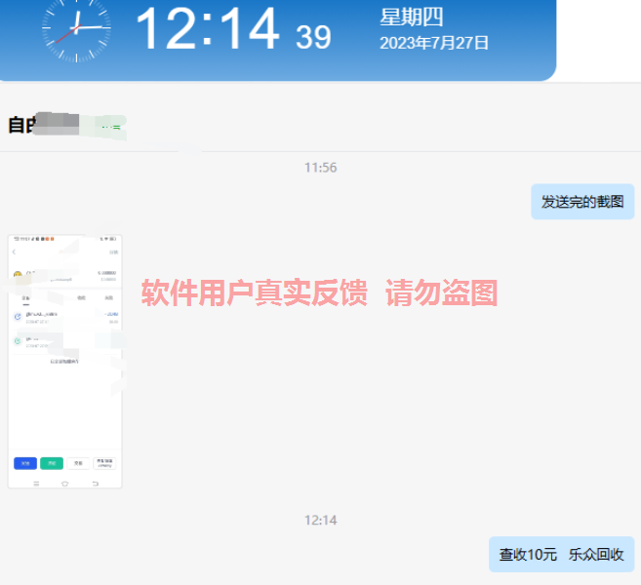Click the 星期四 weekday label
This screenshot has width=641, height=585.
(411, 17)
